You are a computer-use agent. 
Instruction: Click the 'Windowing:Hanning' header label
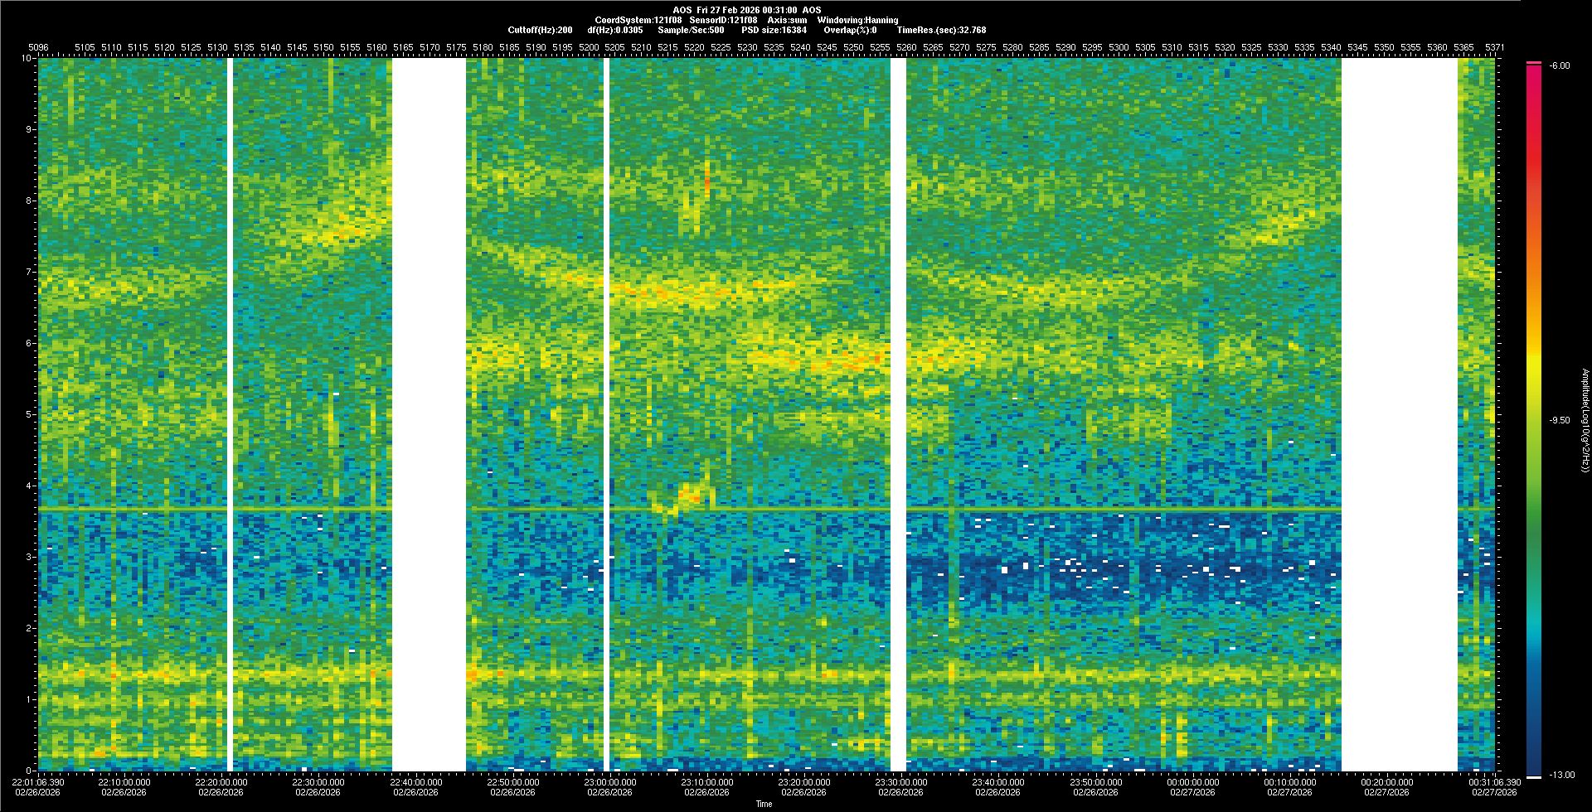click(x=857, y=20)
